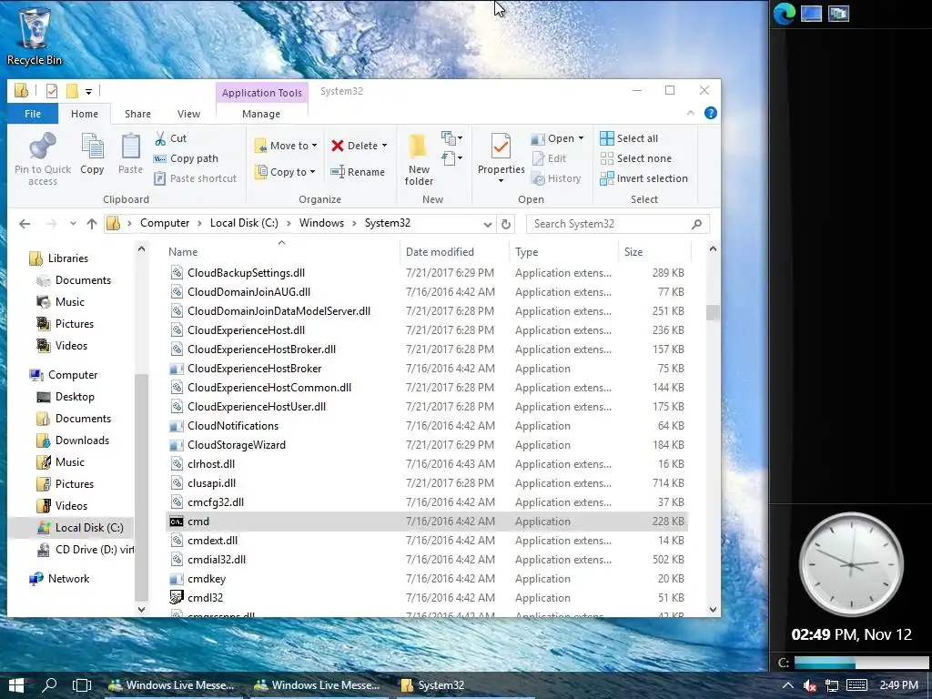This screenshot has height=699, width=932.
Task: Click C: drive usage bar in sidebar
Action: pyautogui.click(x=862, y=663)
